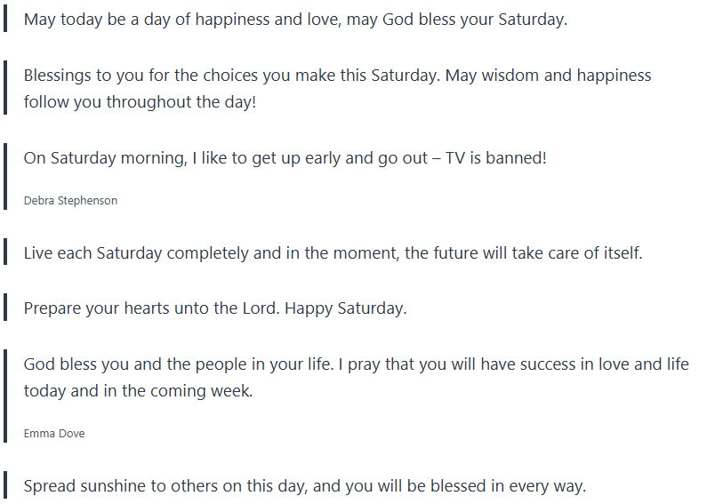
Task: Select the Emma Dove author name
Action: [54, 434]
